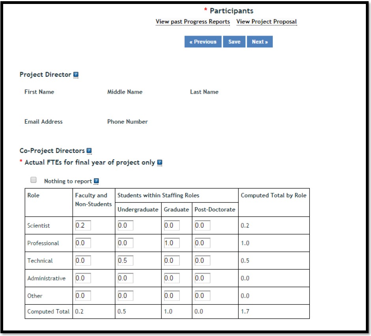Image resolution: width=371 pixels, height=336 pixels.
Task: Click the Save button
Action: [234, 42]
